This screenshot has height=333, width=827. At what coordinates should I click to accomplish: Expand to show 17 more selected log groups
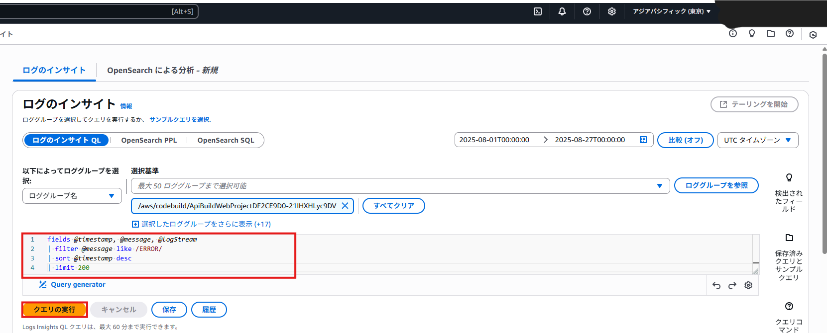[202, 224]
